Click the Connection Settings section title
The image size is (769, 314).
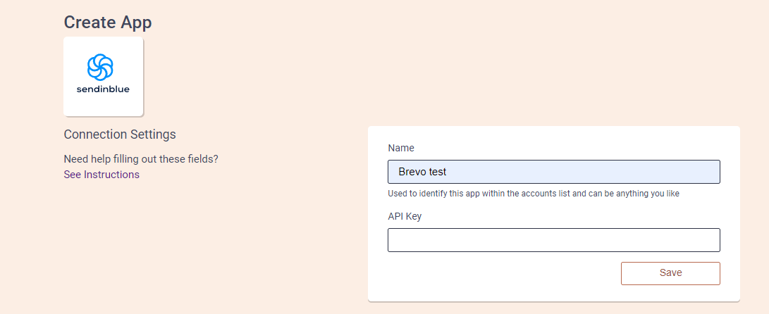120,134
